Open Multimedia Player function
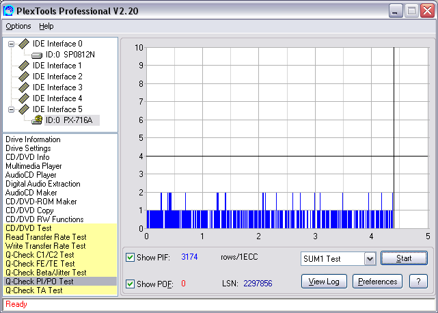The image size is (438, 313). point(33,166)
